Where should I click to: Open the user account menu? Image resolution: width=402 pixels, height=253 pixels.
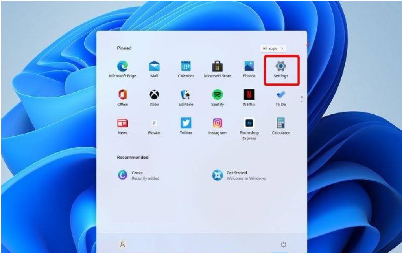pos(122,244)
